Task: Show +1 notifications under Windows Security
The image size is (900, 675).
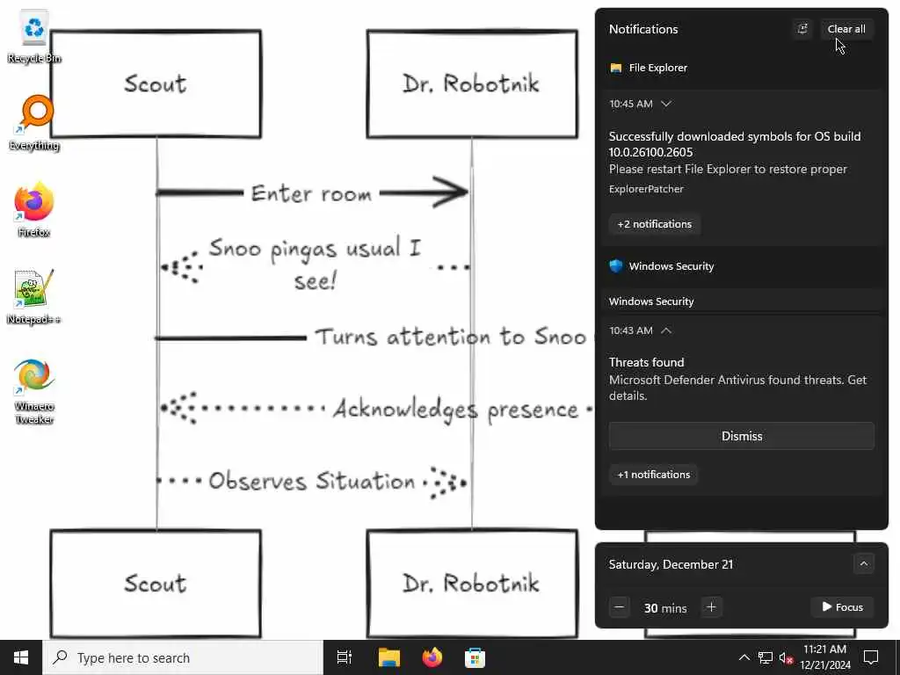Action: pyautogui.click(x=653, y=475)
